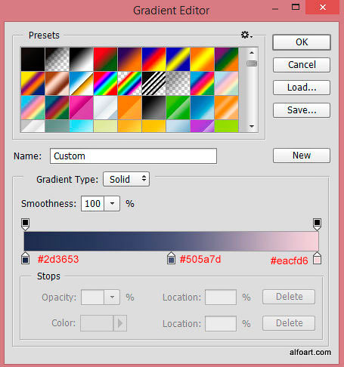This screenshot has width=344, height=367.
Task: Choose the muted teal-gray preset
Action: (x=57, y=126)
